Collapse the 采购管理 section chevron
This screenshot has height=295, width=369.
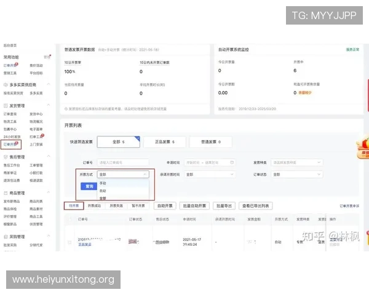coord(48,236)
